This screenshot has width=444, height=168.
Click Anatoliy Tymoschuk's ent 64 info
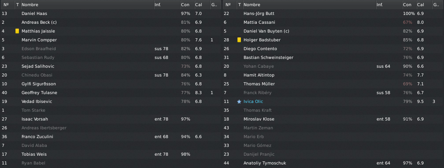383,163
